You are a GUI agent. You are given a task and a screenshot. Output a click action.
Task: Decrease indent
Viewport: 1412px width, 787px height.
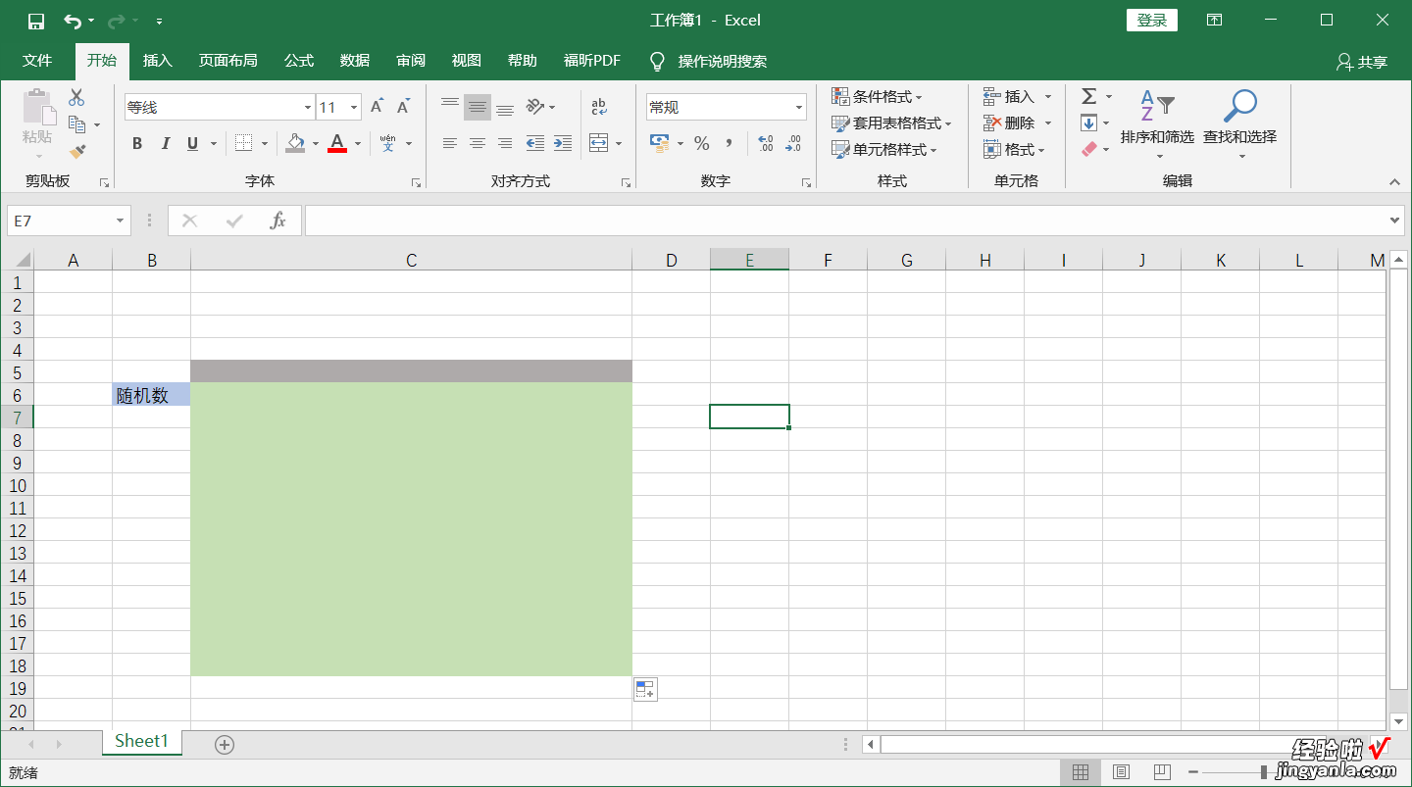point(535,143)
